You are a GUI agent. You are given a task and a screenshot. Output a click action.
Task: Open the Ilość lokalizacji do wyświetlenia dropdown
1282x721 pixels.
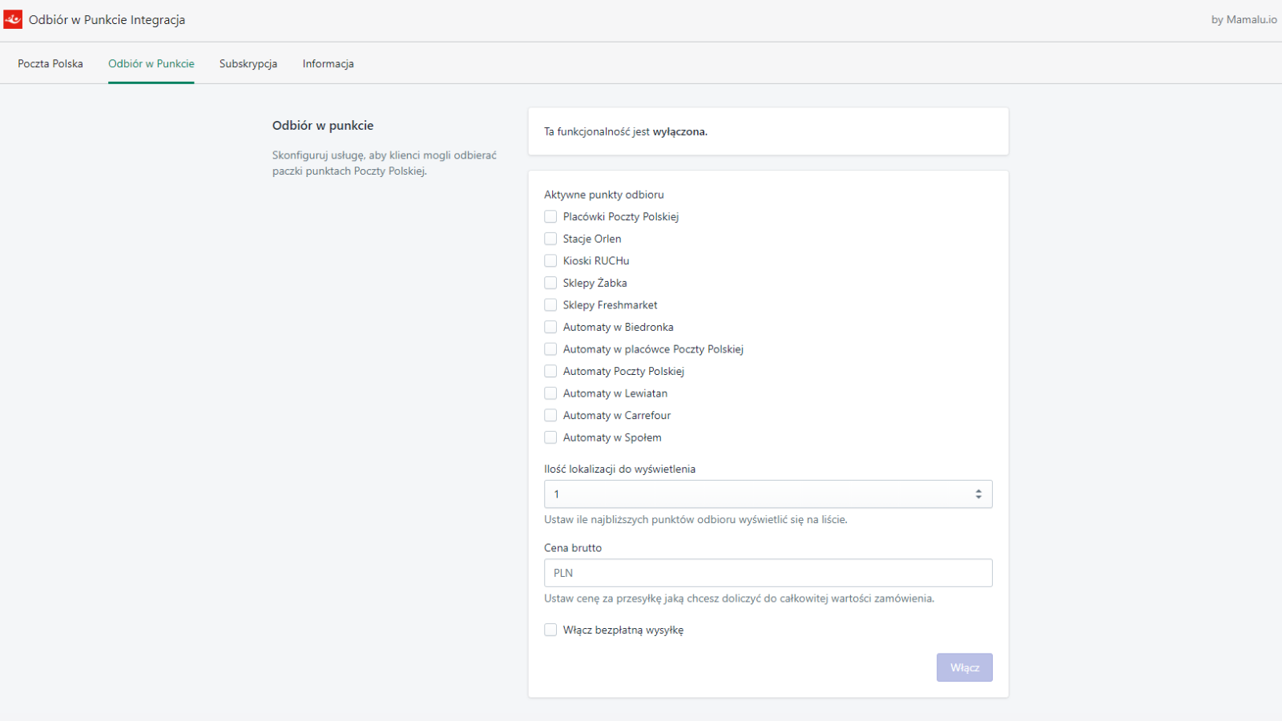pyautogui.click(x=768, y=494)
